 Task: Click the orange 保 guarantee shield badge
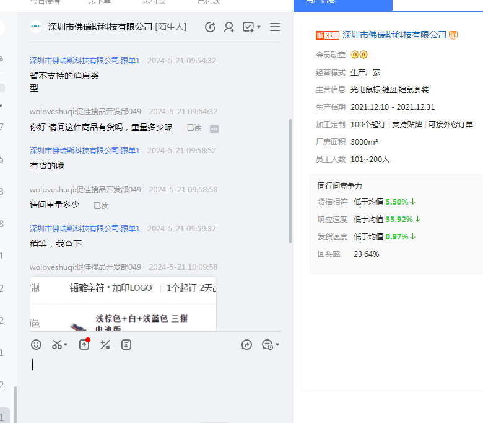(x=453, y=35)
